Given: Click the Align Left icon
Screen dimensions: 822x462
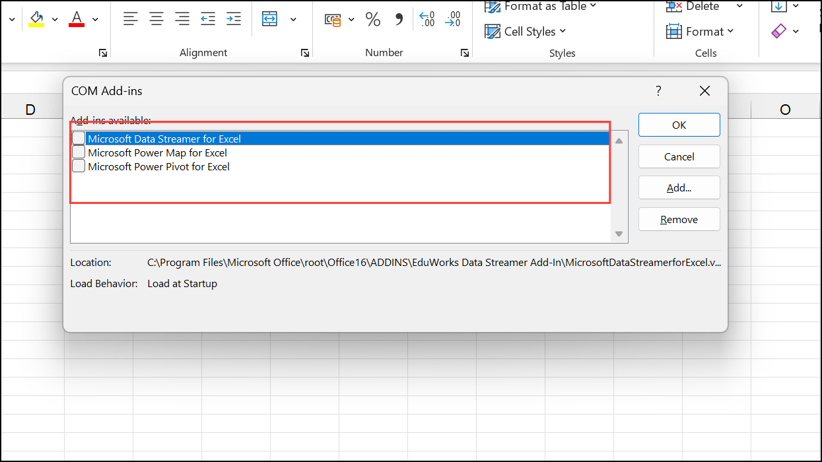Looking at the screenshot, I should coord(131,19).
